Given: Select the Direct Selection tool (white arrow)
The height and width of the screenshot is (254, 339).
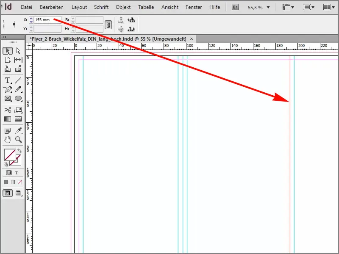Looking at the screenshot, I should (x=18, y=51).
